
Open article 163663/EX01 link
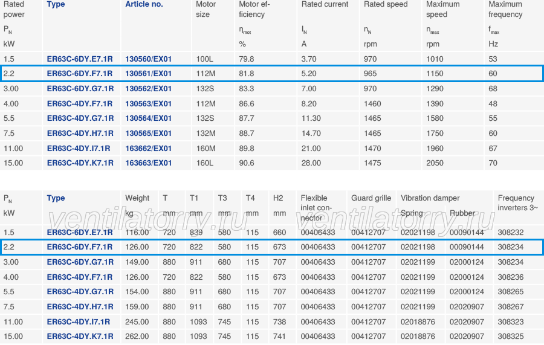pyautogui.click(x=149, y=163)
